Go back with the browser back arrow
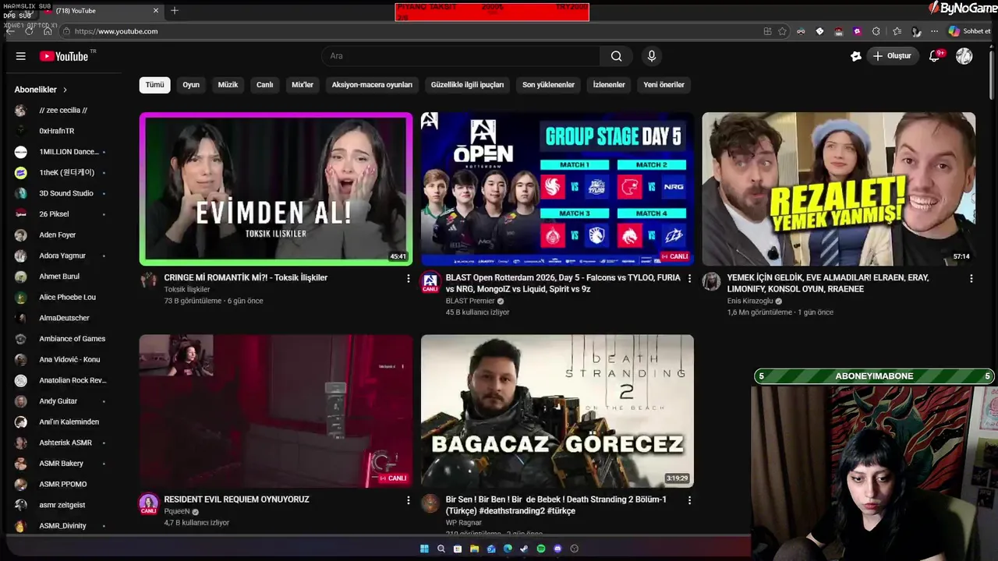Viewport: 998px width, 561px height. click(10, 31)
